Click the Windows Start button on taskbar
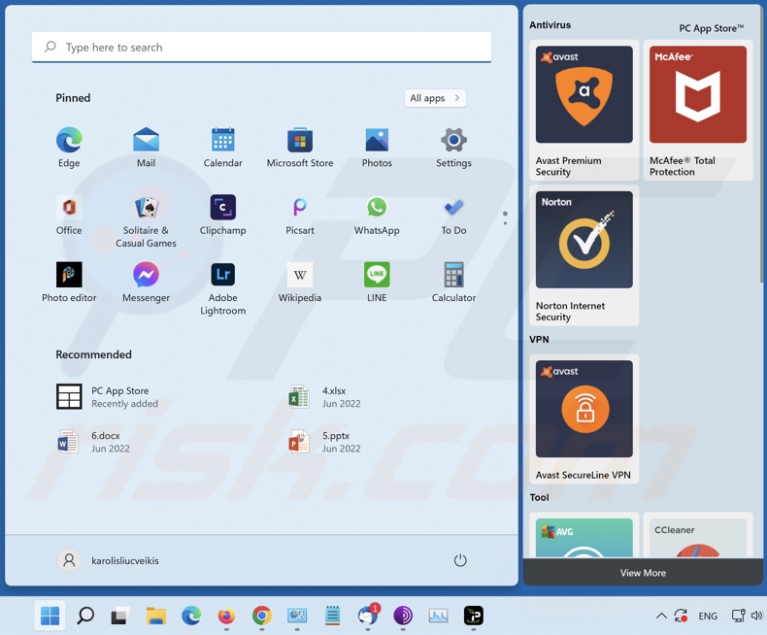The height and width of the screenshot is (635, 767). tap(50, 616)
